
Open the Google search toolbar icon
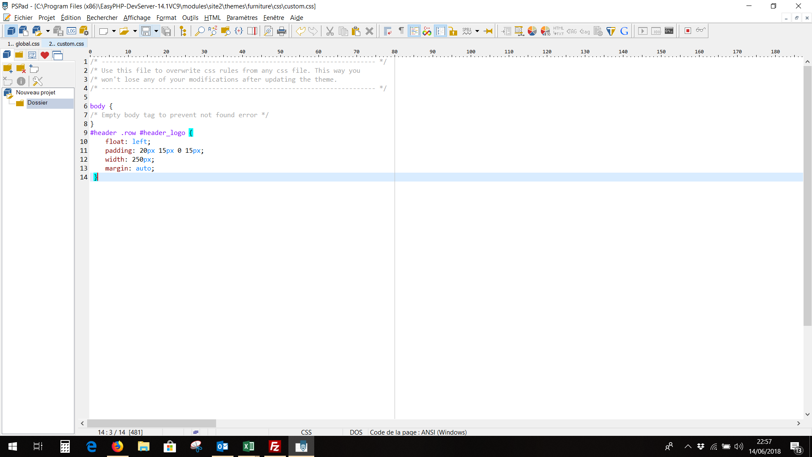click(x=624, y=31)
